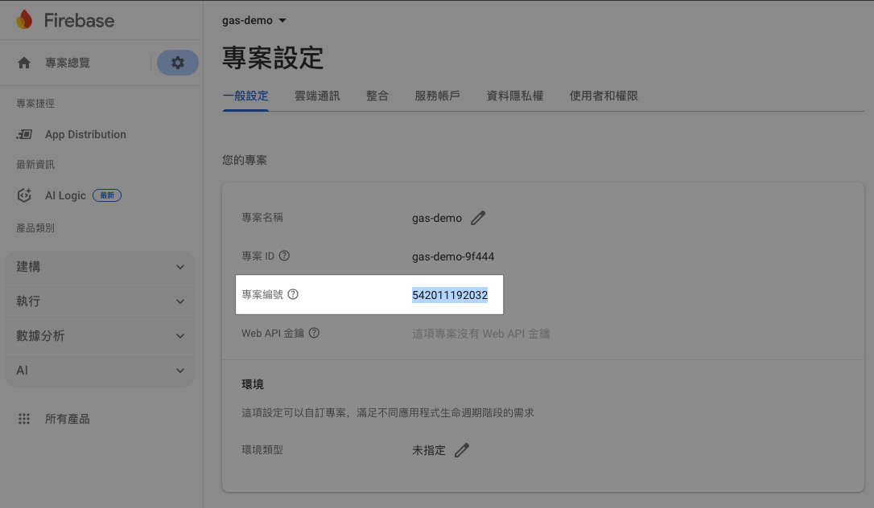Expand the 建構 category
874x508 pixels.
click(x=100, y=267)
